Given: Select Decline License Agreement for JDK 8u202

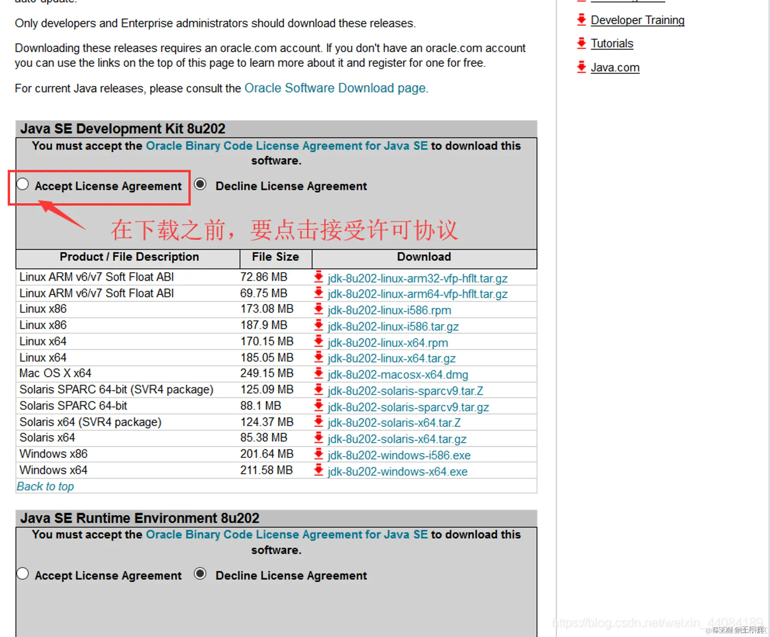Looking at the screenshot, I should point(200,184).
